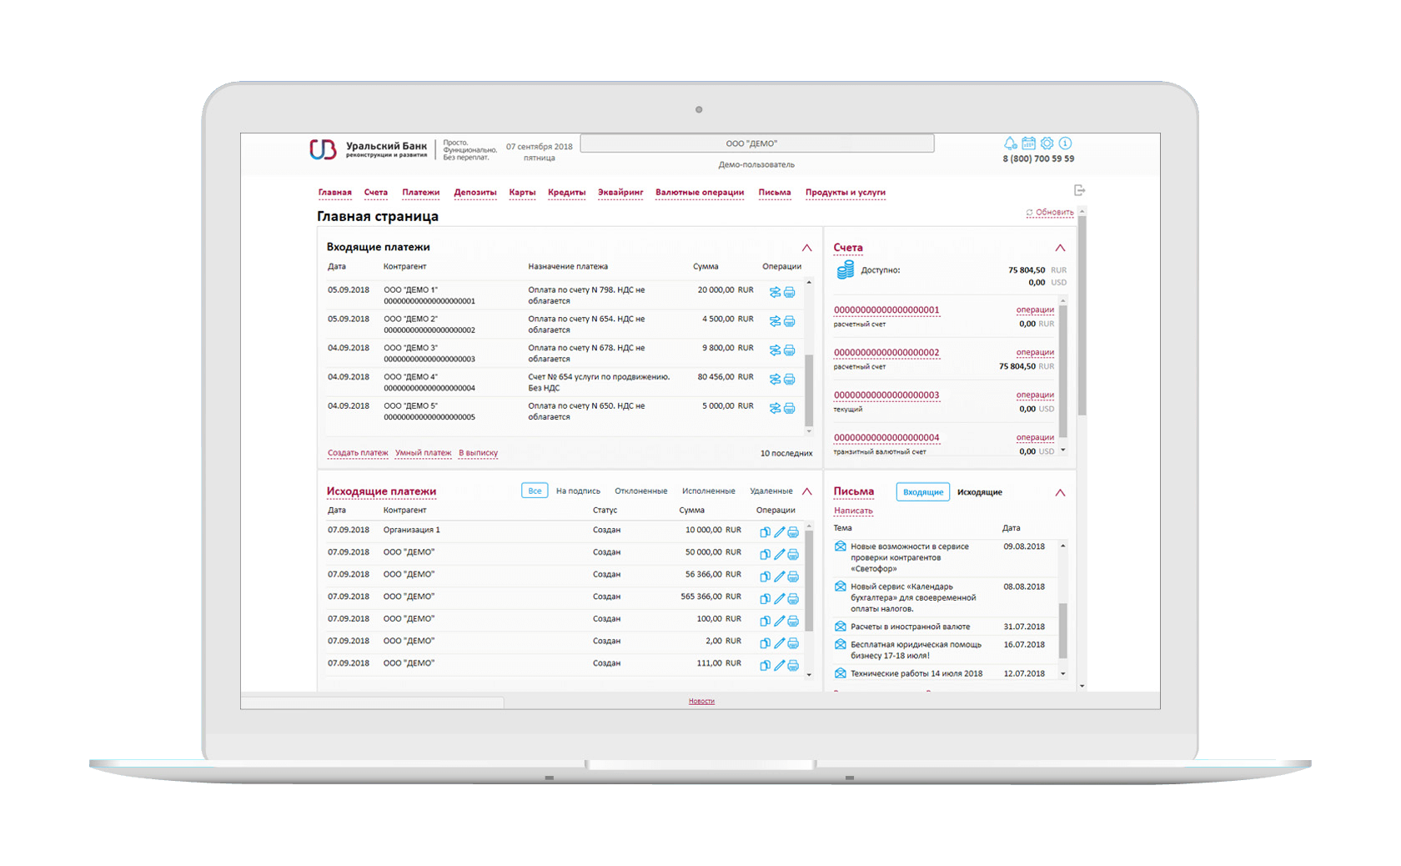The image size is (1401, 866).
Task: Open the Эквайринг menu
Action: [620, 193]
